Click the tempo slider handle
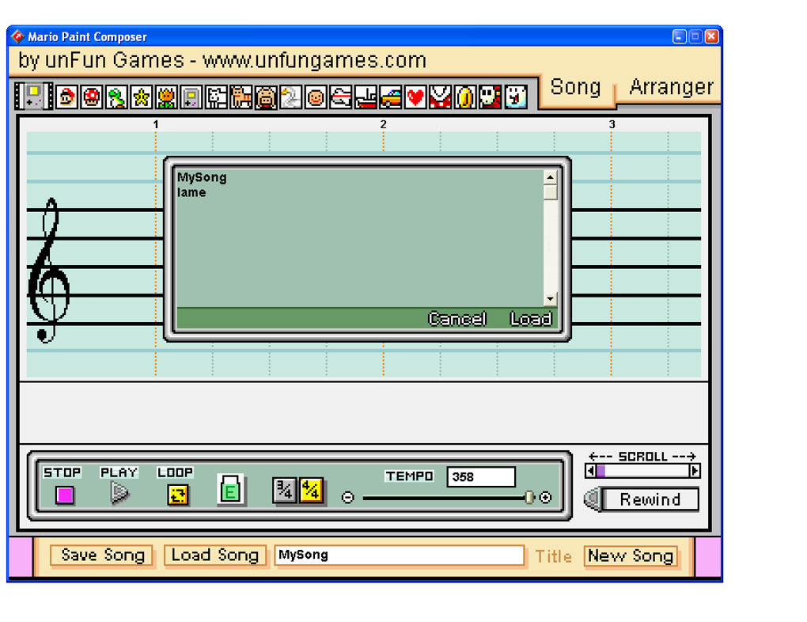Screen dimensions: 807x622 [529, 498]
